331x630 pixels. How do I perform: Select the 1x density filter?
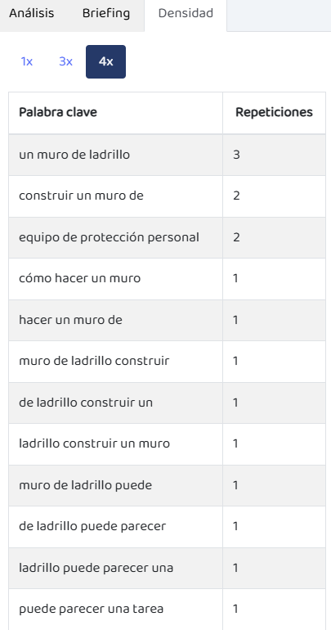pos(26,62)
